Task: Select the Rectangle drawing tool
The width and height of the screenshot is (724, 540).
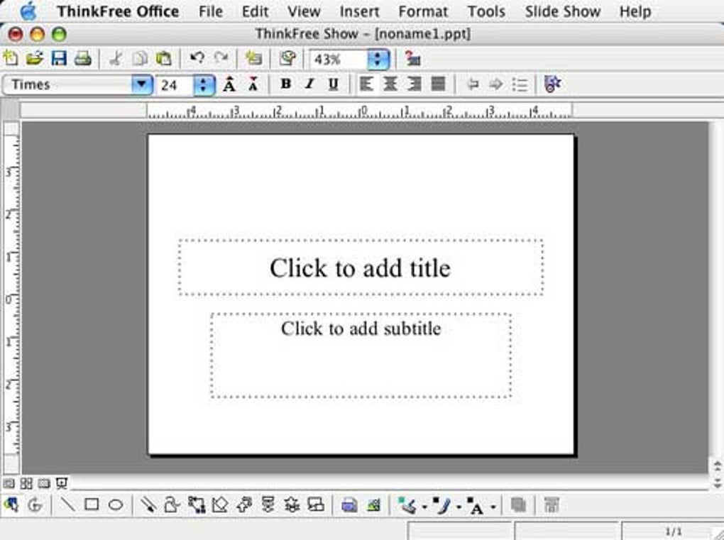Action: (92, 505)
